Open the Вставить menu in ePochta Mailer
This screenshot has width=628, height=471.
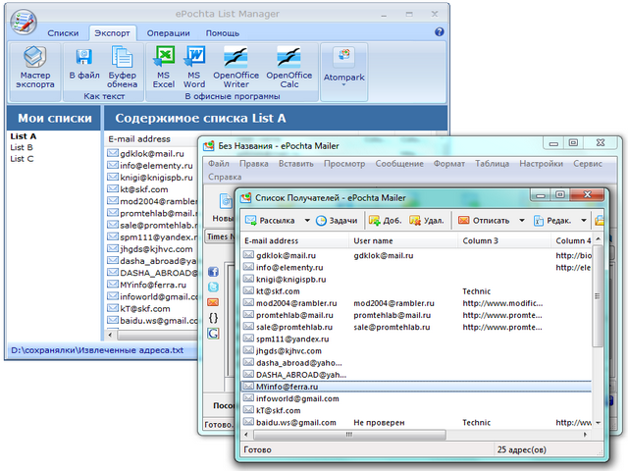(x=296, y=164)
